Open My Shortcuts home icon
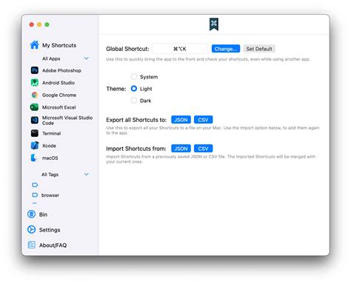 pos(34,45)
